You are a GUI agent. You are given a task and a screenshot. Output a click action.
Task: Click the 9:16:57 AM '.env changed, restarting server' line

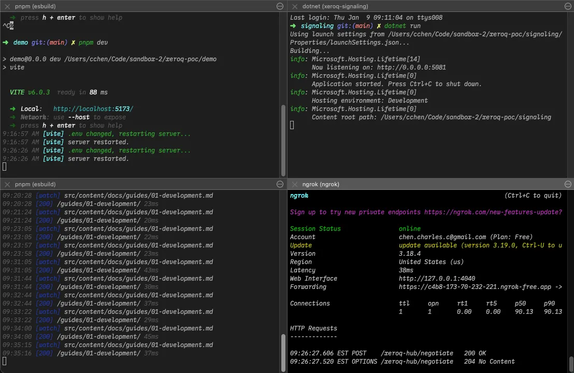pos(97,134)
